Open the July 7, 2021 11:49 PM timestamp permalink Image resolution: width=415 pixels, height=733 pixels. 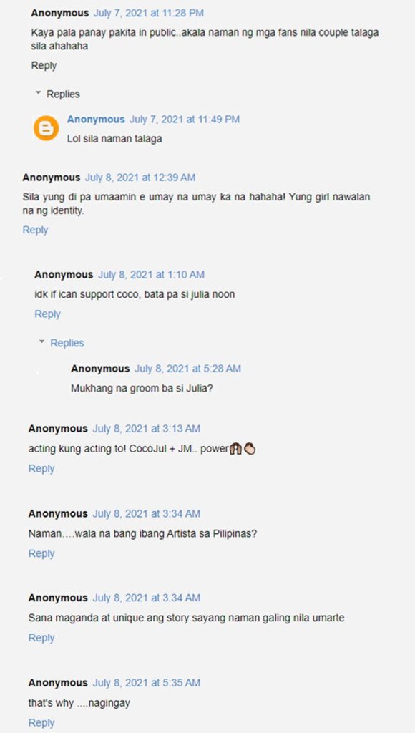tap(185, 120)
